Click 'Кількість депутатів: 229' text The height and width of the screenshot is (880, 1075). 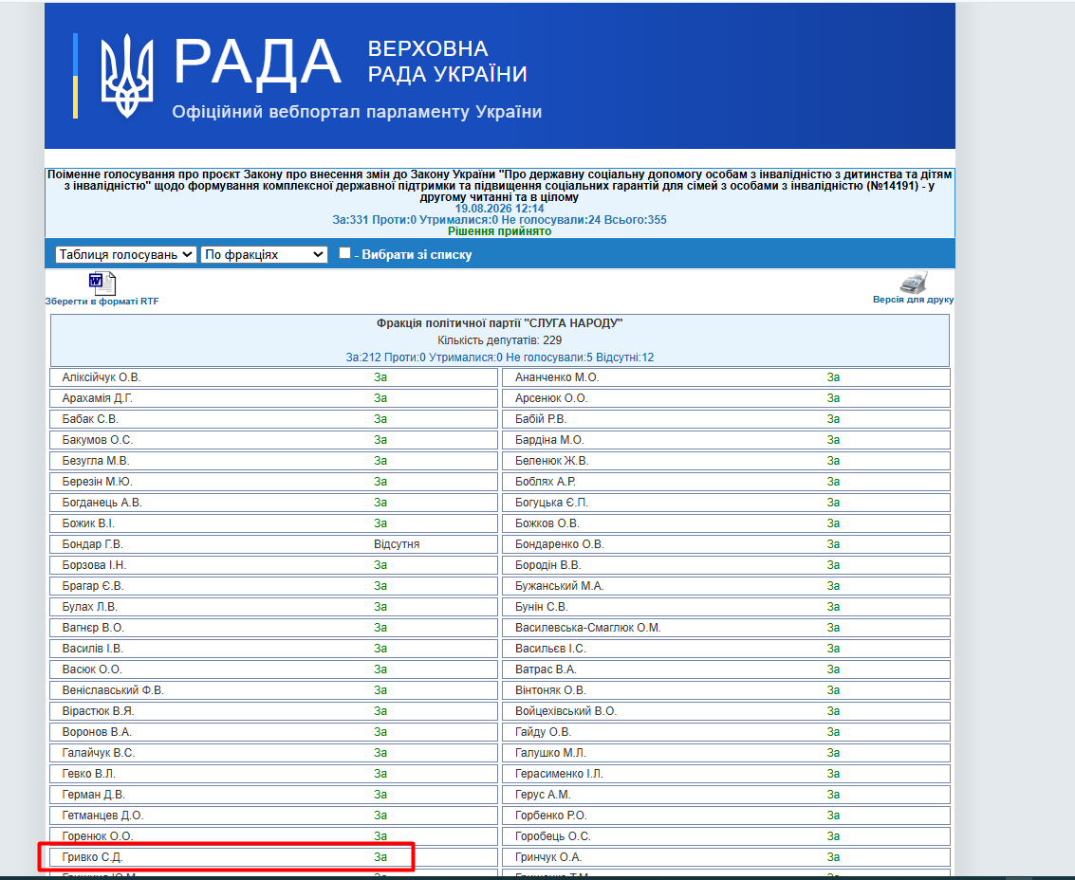click(500, 339)
